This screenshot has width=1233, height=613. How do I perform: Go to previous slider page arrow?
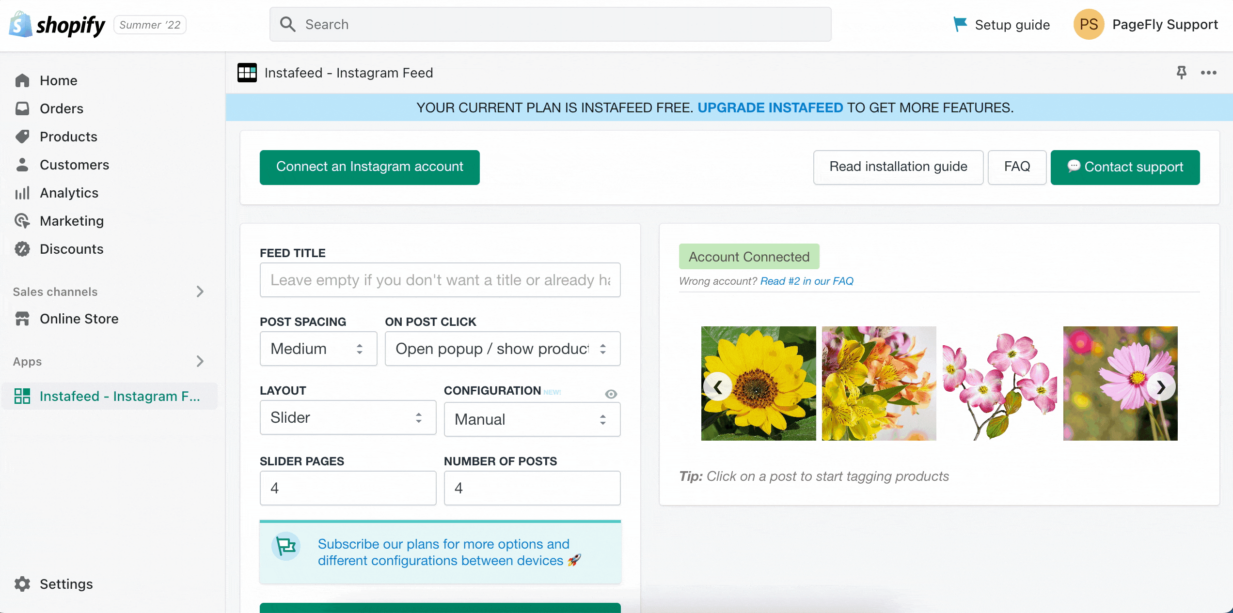pyautogui.click(x=718, y=386)
